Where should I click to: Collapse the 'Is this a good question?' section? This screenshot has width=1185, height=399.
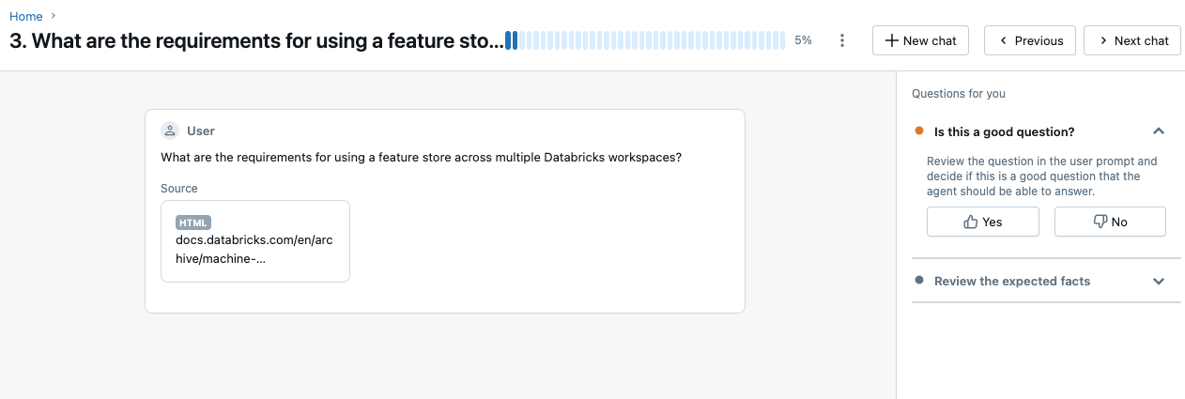click(1159, 131)
